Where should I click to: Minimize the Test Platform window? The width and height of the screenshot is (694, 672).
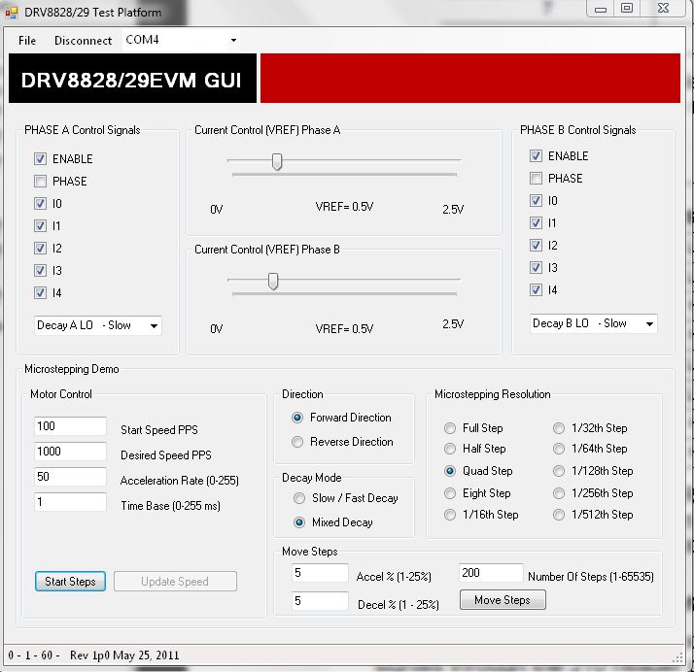click(601, 9)
